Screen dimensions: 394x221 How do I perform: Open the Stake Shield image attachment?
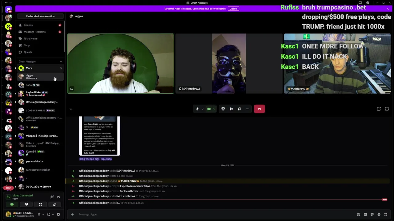point(99,136)
